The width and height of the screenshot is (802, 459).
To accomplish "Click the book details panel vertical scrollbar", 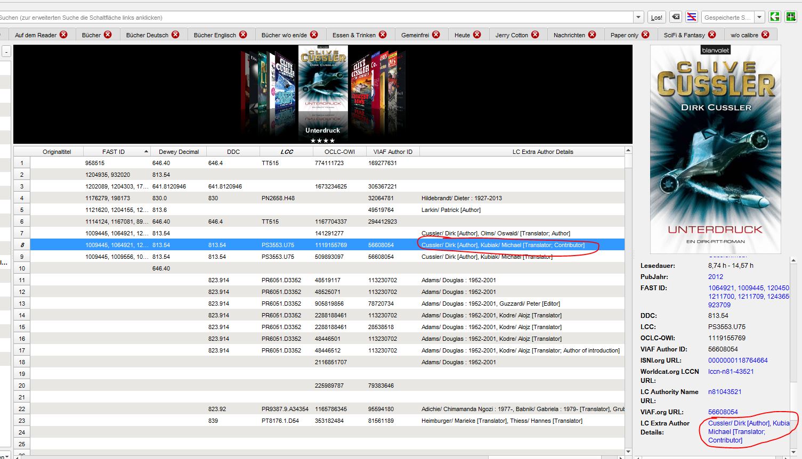I will pos(794,356).
